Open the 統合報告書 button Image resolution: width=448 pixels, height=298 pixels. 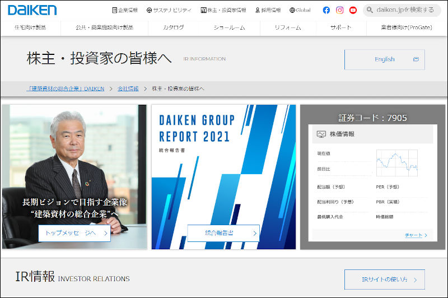223,233
